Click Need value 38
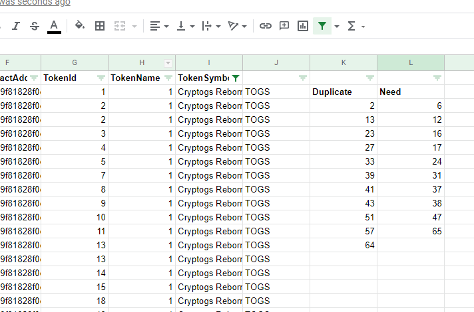Screen dimensions: 474x312 (x=411, y=204)
